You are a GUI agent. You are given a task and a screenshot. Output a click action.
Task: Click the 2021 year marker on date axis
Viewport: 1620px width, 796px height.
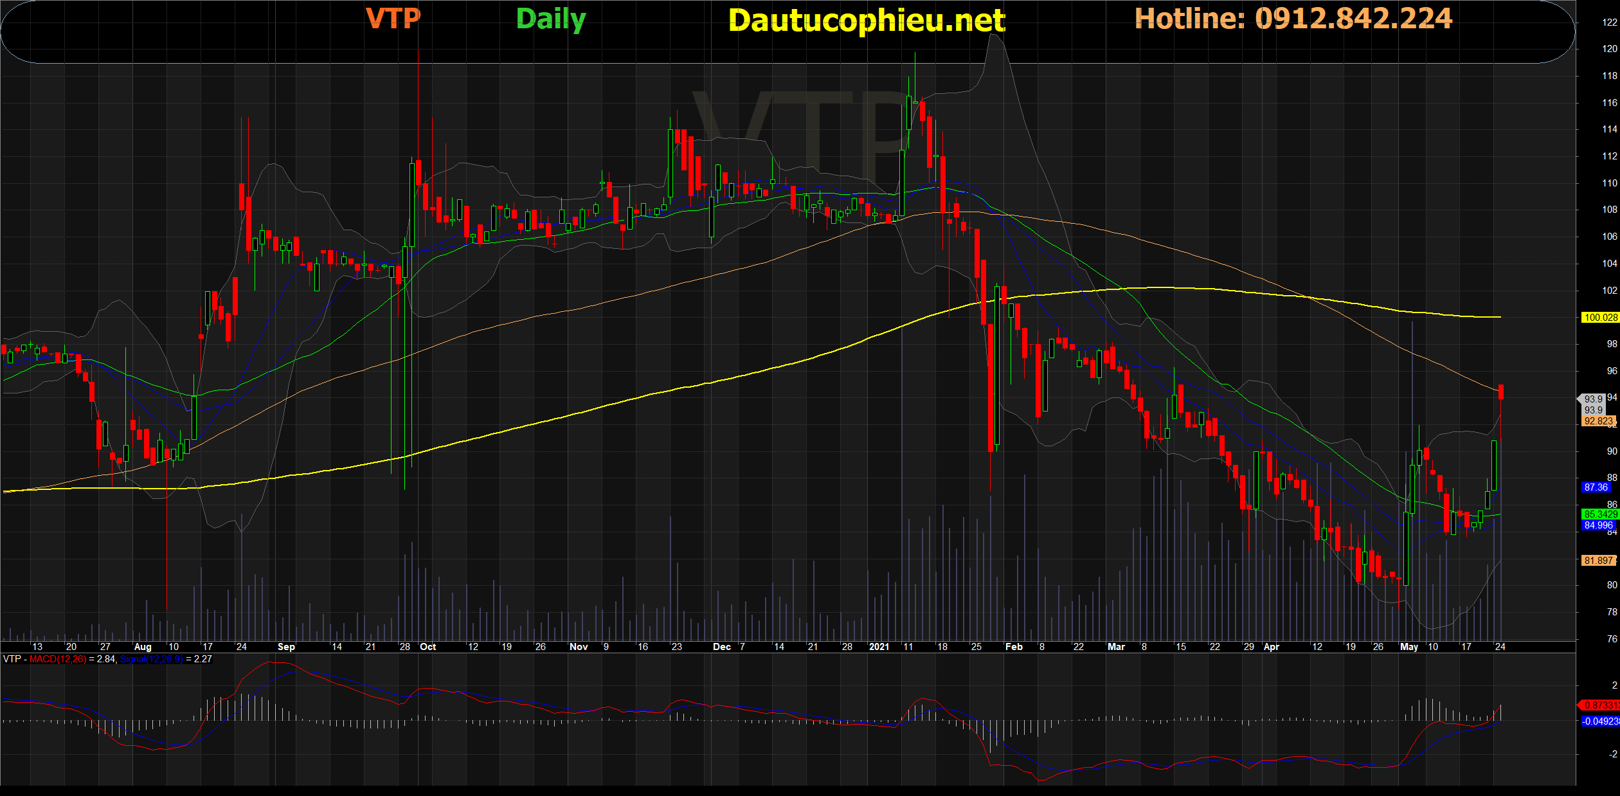coord(879,647)
